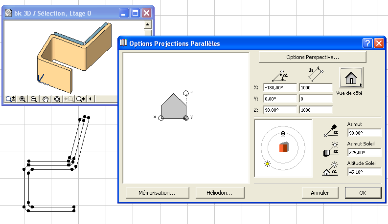
Task: Click the z axis handle in projection preview
Action: coord(186,93)
